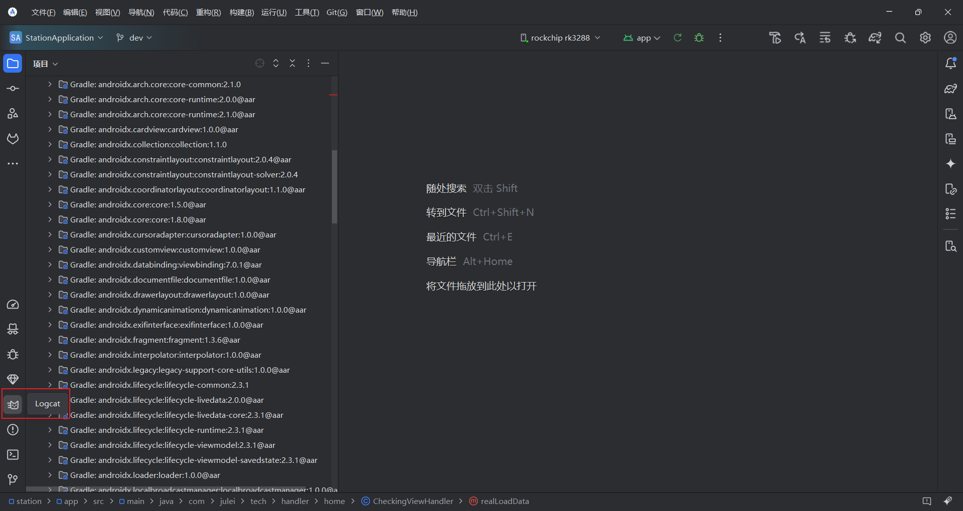Click the status bar layout icon
Screen dimensions: 963x511
click(927, 501)
